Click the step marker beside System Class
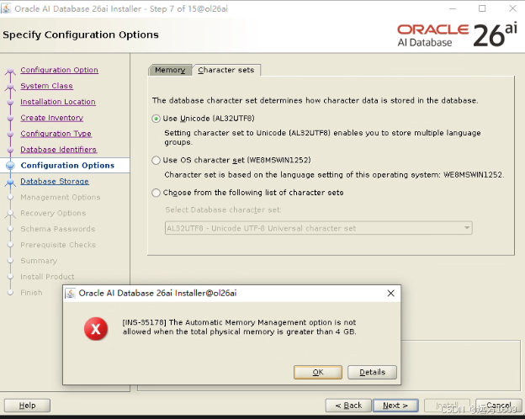The height and width of the screenshot is (419, 525). tap(10, 87)
